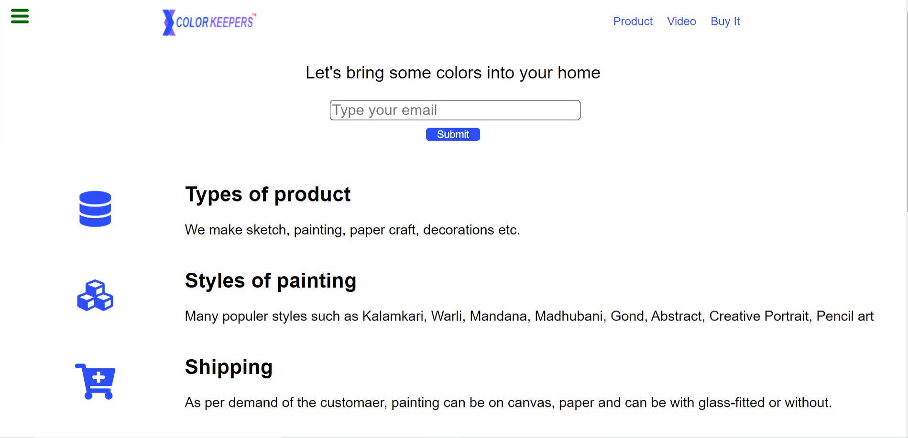Click the colors into your home tagline
The image size is (908, 438).
click(x=453, y=73)
